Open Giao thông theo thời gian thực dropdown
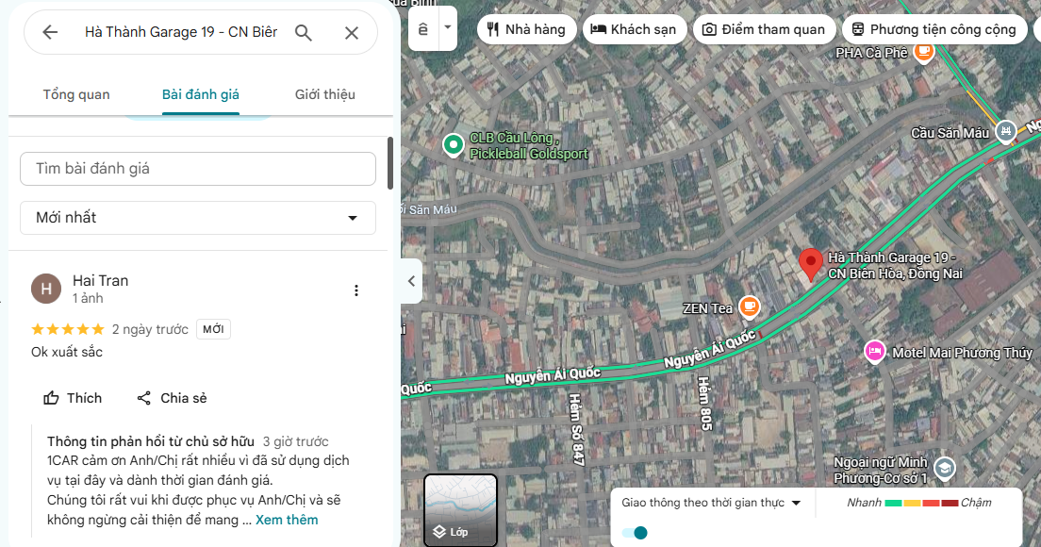 711,503
